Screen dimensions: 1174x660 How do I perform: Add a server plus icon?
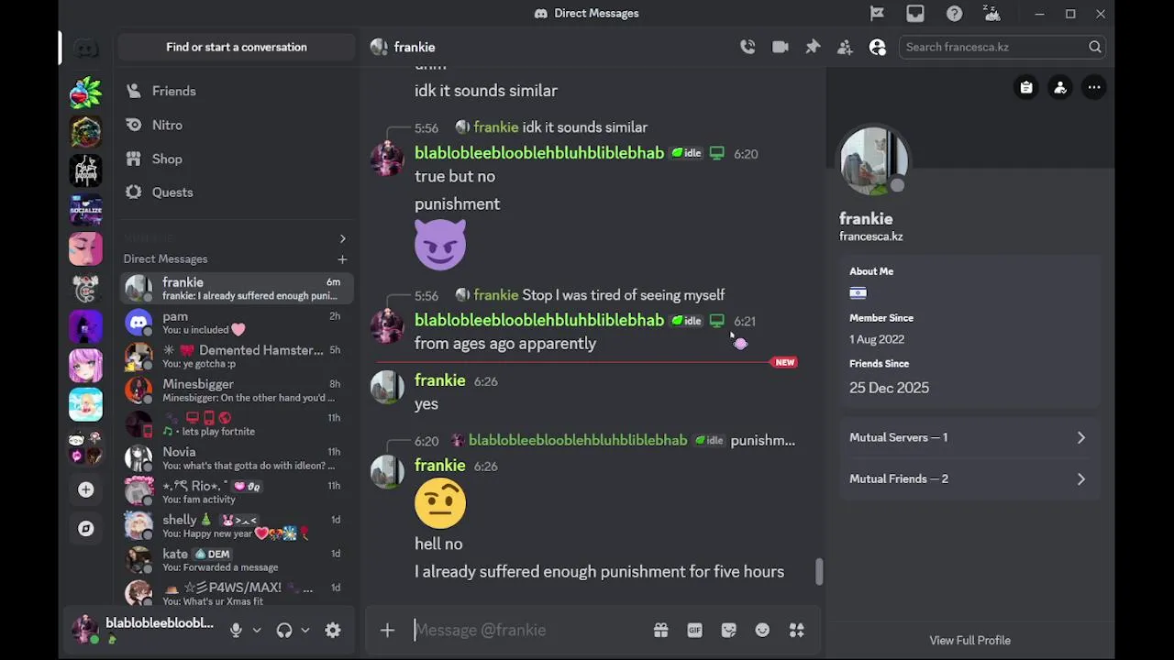tap(86, 489)
